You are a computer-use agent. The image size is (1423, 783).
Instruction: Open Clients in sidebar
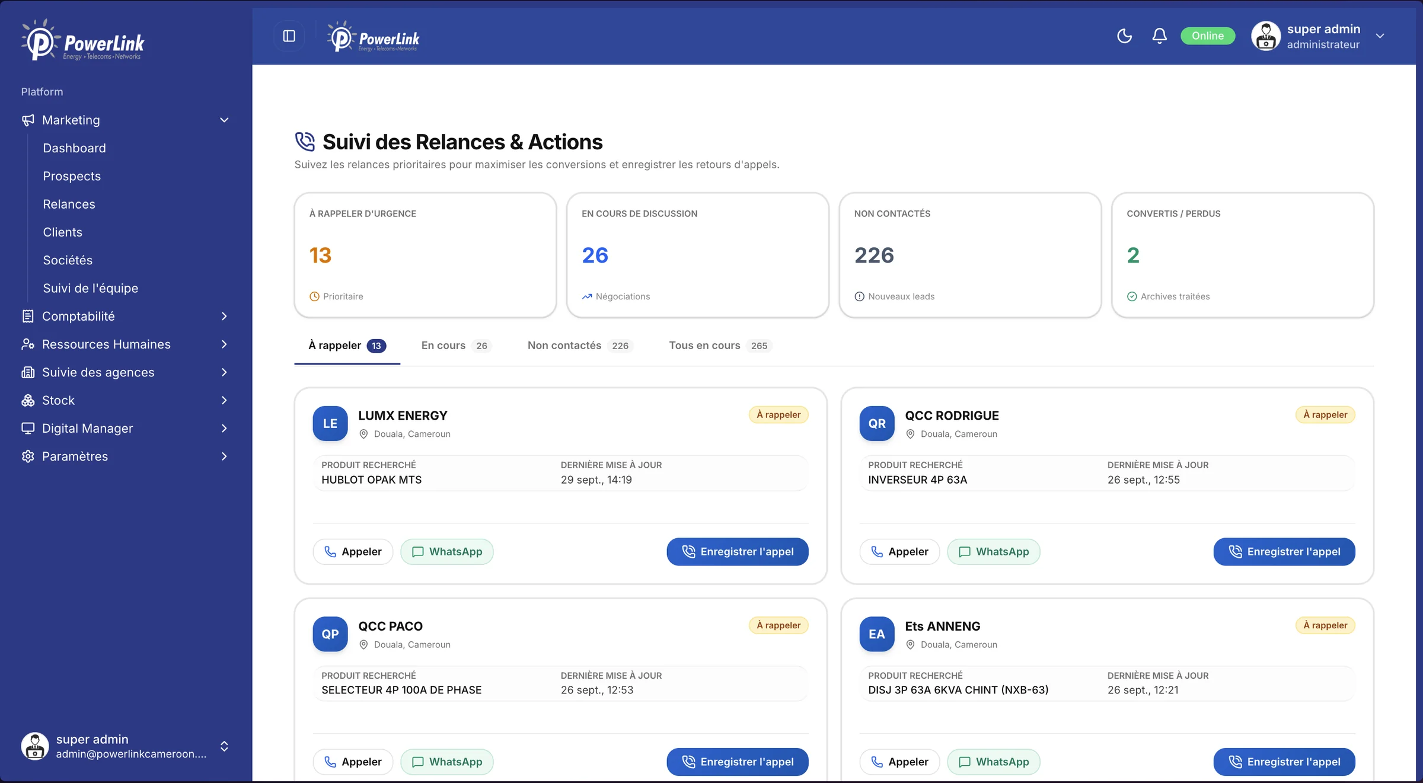[x=62, y=232]
